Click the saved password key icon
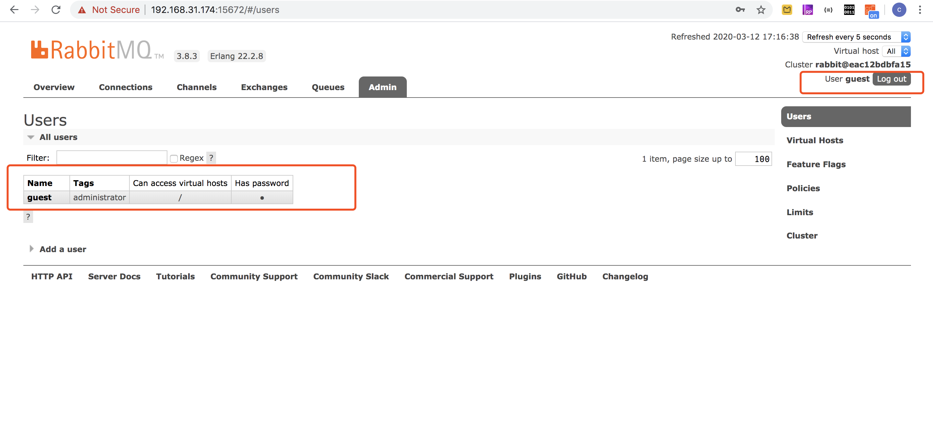933x442 pixels. (x=740, y=10)
